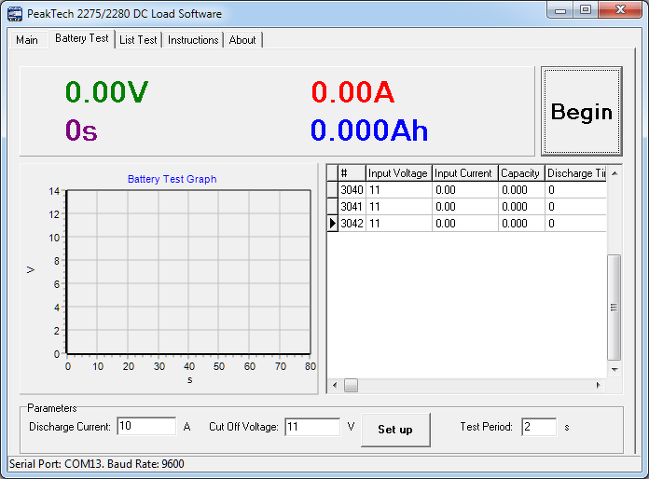Click cell number 3042
This screenshot has width=649, height=479.
[x=352, y=224]
